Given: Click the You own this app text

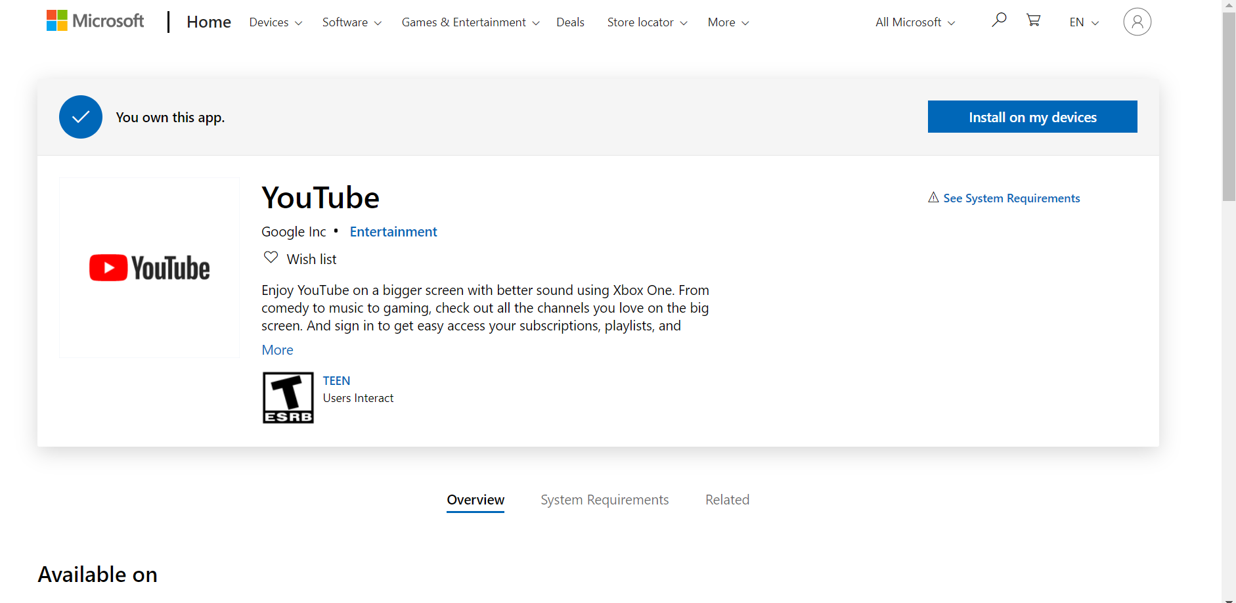Looking at the screenshot, I should click(x=170, y=118).
